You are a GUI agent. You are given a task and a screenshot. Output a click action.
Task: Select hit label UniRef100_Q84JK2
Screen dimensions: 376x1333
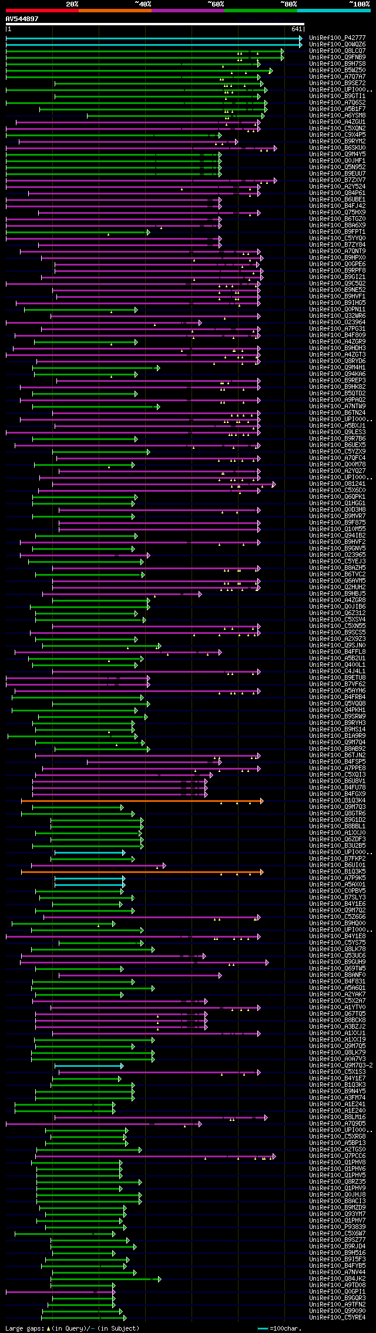pyautogui.click(x=337, y=1279)
